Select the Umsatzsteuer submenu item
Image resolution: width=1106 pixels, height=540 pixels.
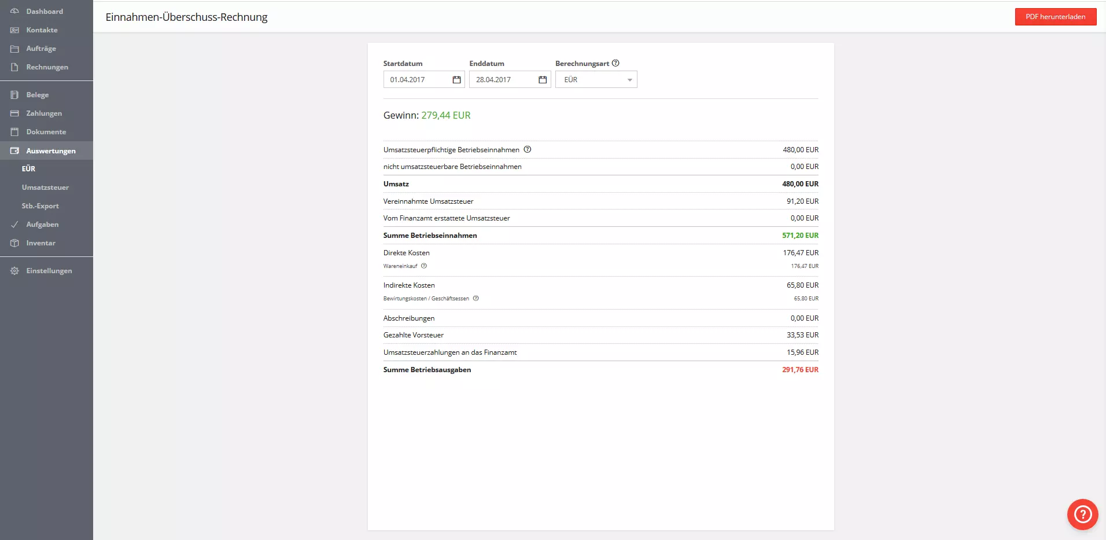(x=45, y=188)
